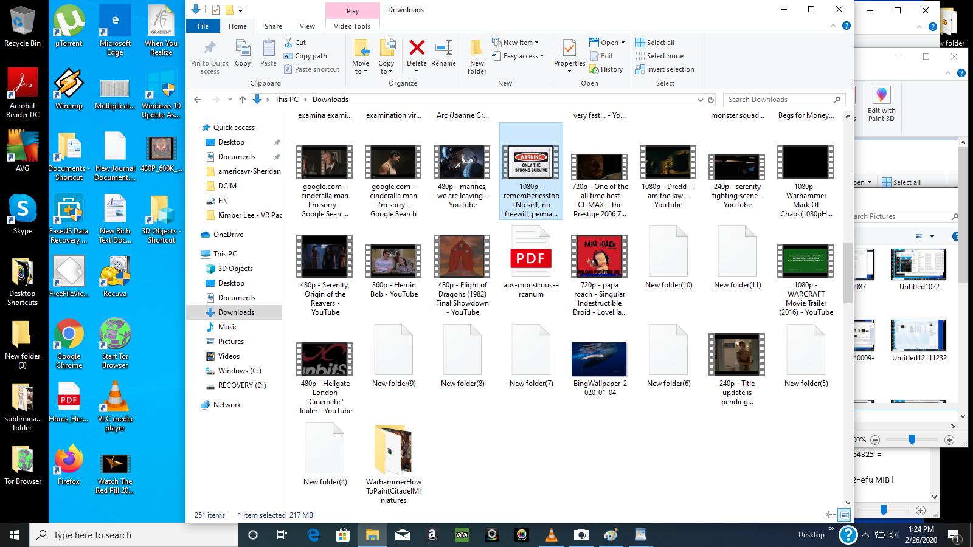This screenshot has width=973, height=547.
Task: Expand the Open dropdown arrow
Action: (623, 43)
